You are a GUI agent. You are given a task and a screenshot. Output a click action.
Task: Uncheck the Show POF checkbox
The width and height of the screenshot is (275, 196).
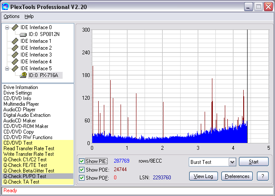point(82,178)
